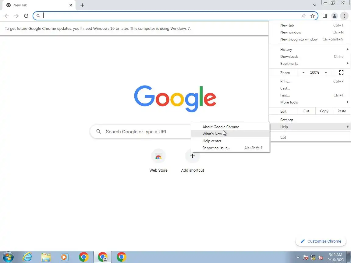Select What's New in Help submenu

[230, 134]
